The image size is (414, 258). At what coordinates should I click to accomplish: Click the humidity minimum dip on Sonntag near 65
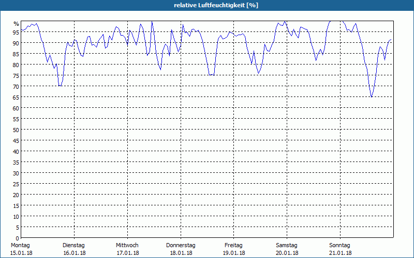click(371, 97)
